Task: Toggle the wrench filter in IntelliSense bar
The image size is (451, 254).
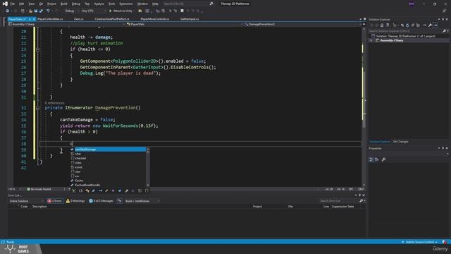Action: coord(127,190)
